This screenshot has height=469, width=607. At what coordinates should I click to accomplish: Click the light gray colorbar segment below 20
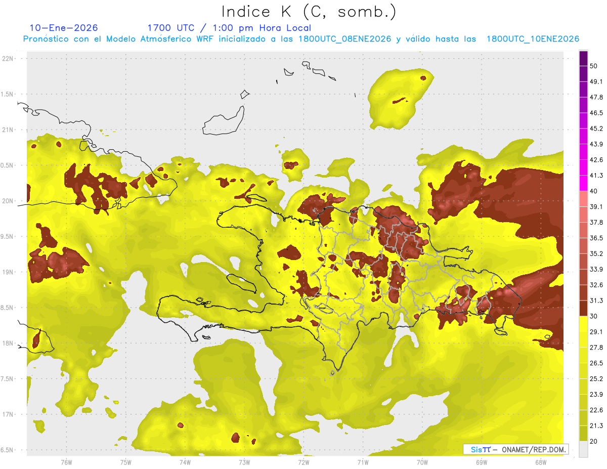coord(583,449)
